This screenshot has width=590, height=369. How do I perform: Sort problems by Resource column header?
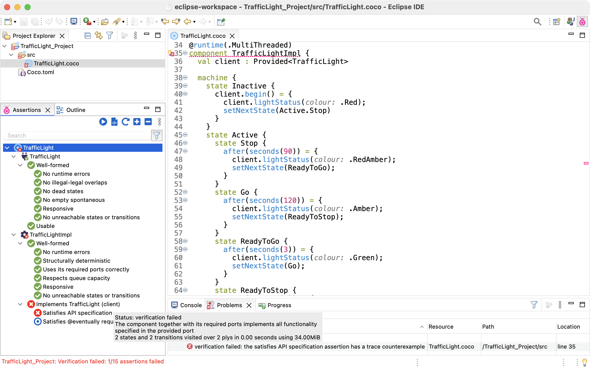tap(454, 327)
